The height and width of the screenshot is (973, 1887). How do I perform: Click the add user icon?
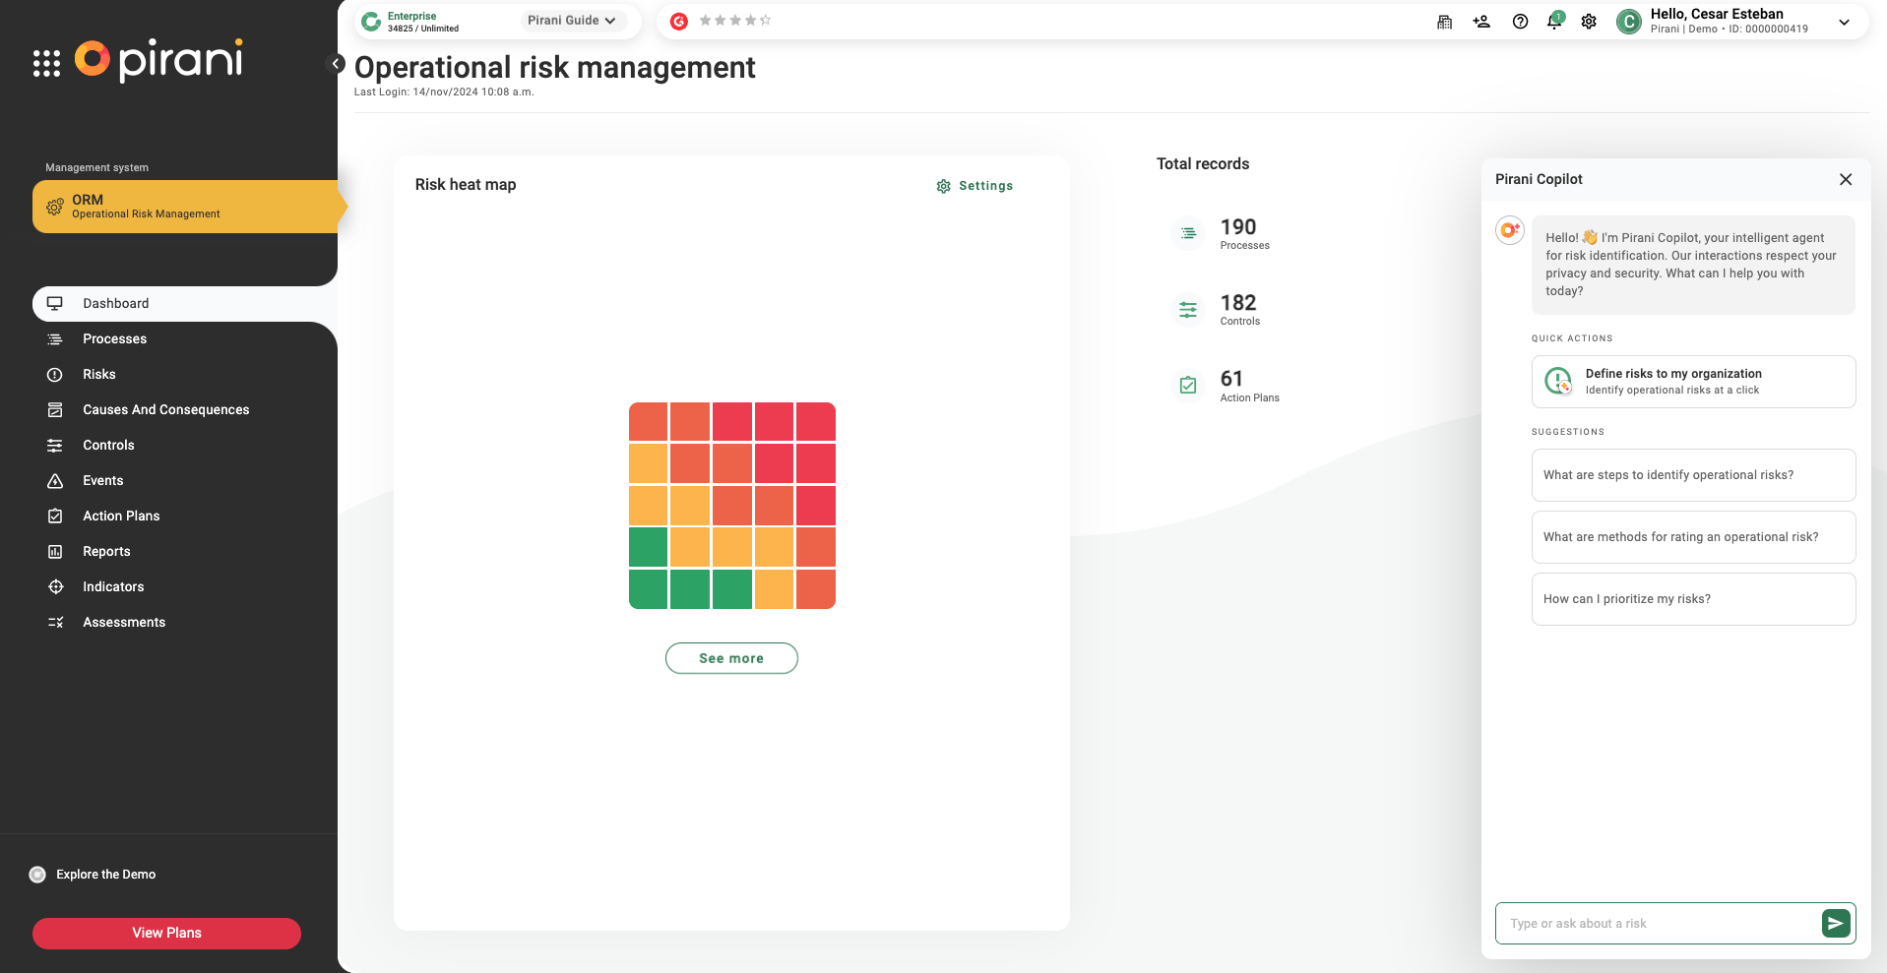pyautogui.click(x=1481, y=22)
